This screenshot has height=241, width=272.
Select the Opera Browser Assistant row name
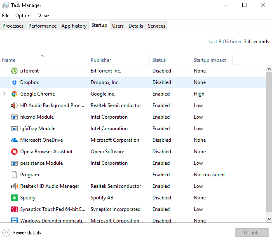(x=46, y=152)
